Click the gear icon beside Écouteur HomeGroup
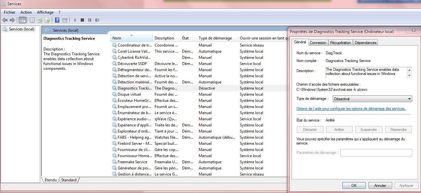This screenshot has height=193, width=421. [x=114, y=101]
